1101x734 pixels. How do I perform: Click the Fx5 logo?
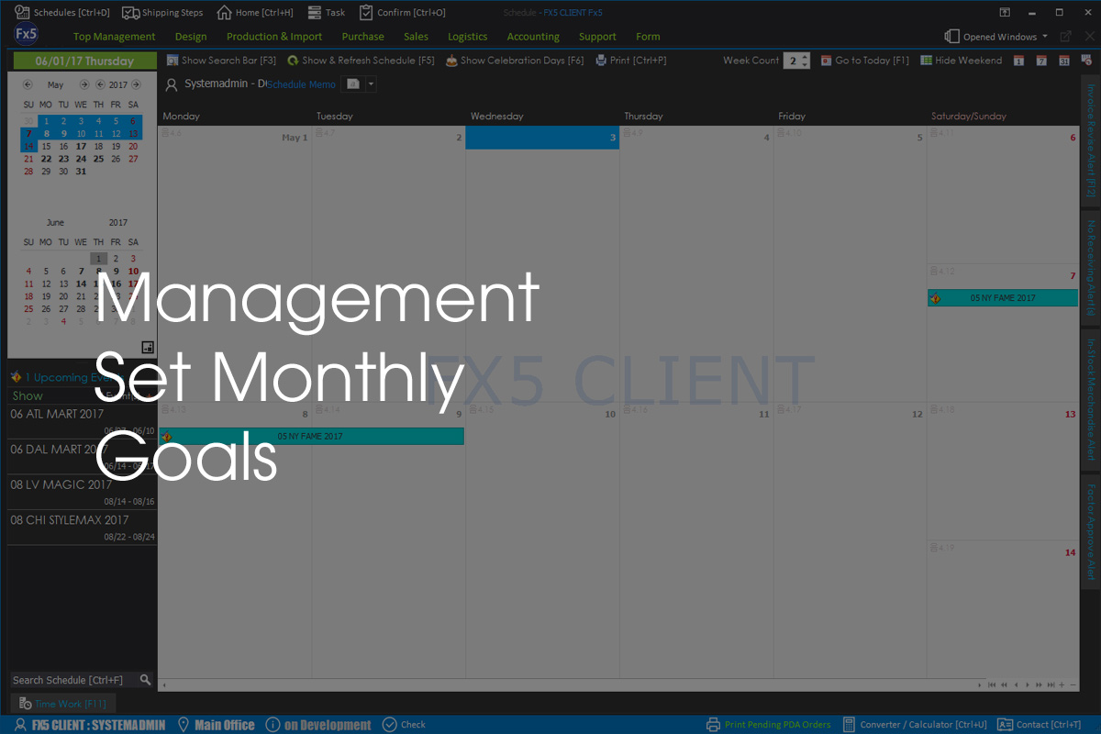(x=27, y=34)
